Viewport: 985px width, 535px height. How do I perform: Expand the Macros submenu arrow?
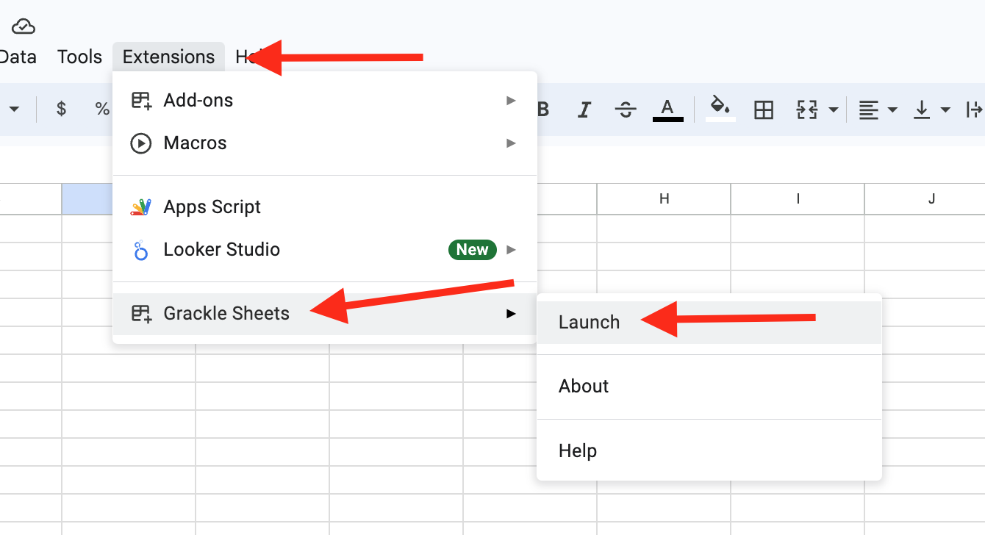click(x=511, y=143)
